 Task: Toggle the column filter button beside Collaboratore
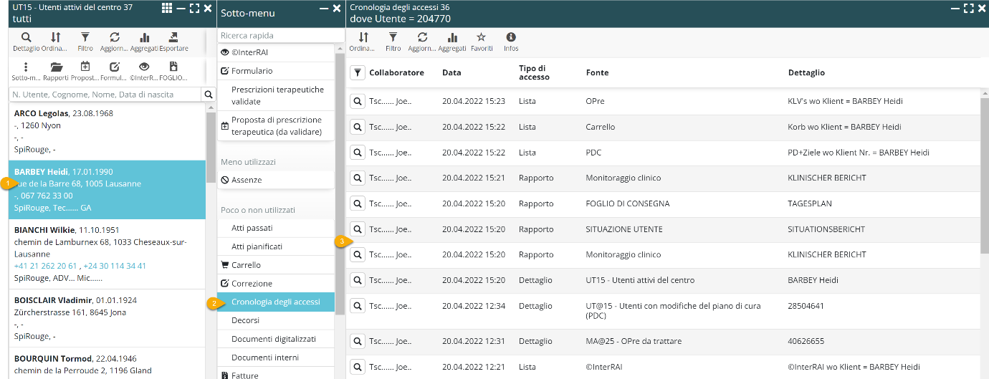click(x=357, y=72)
